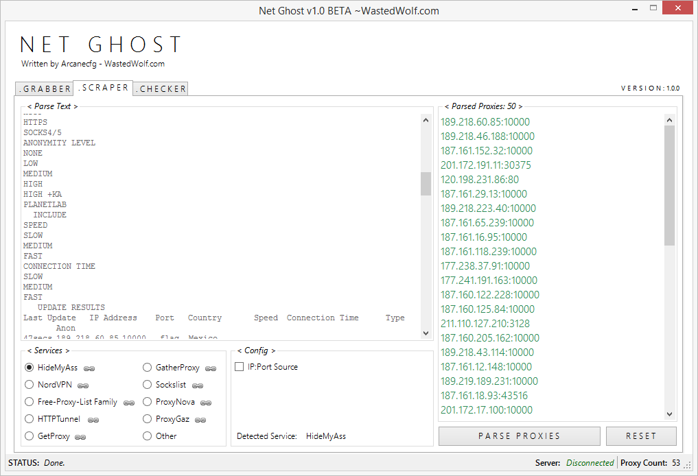The image size is (698, 476).
Task: Select proxy 187.160.205.162:10000
Action: point(490,337)
